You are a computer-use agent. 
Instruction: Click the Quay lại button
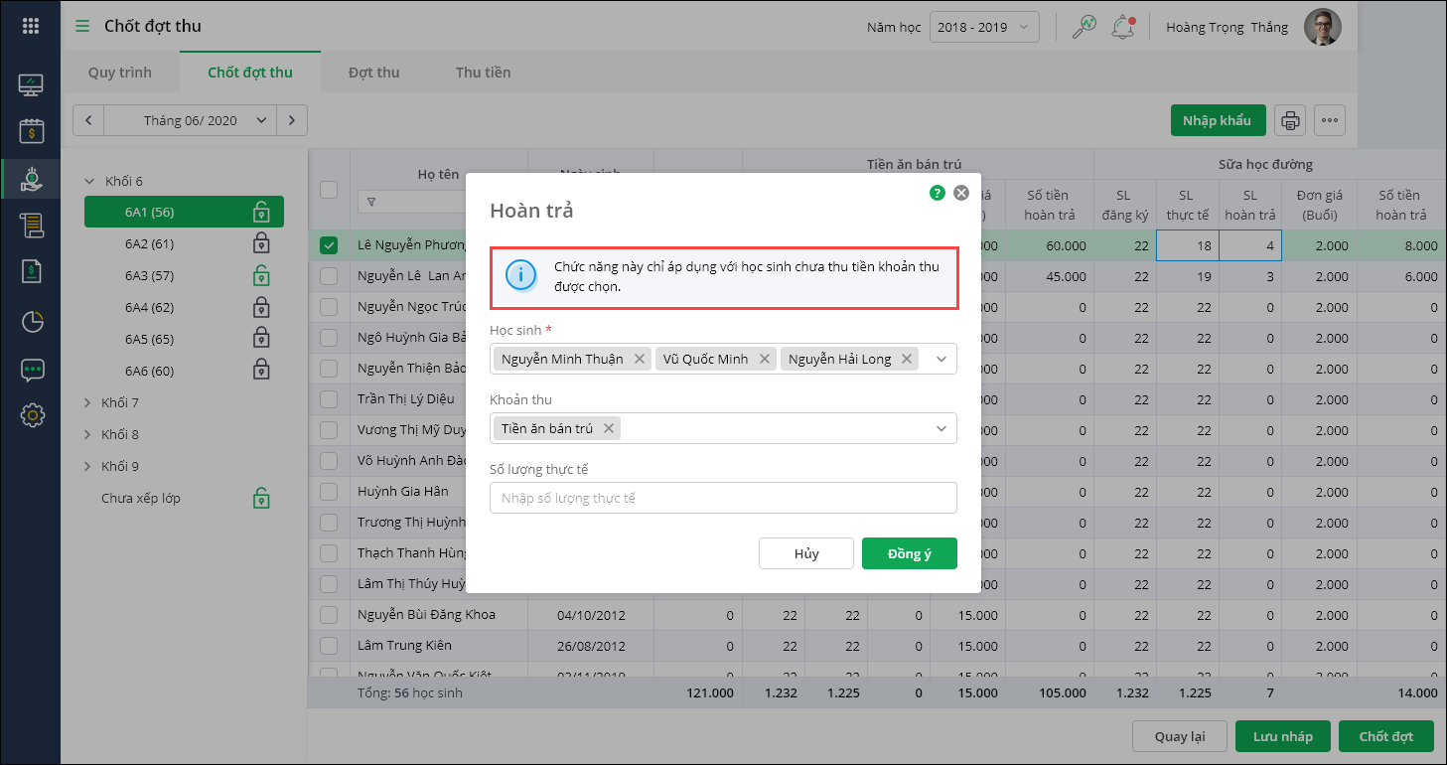[1180, 736]
